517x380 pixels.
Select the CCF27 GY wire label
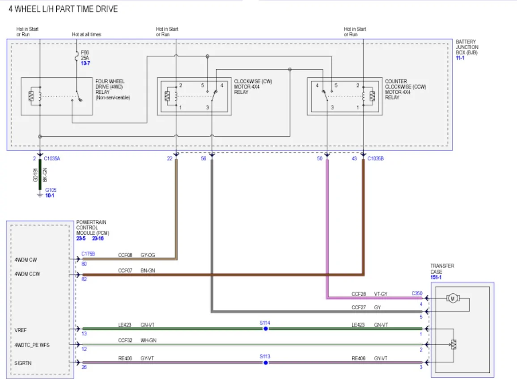pyautogui.click(x=366, y=308)
